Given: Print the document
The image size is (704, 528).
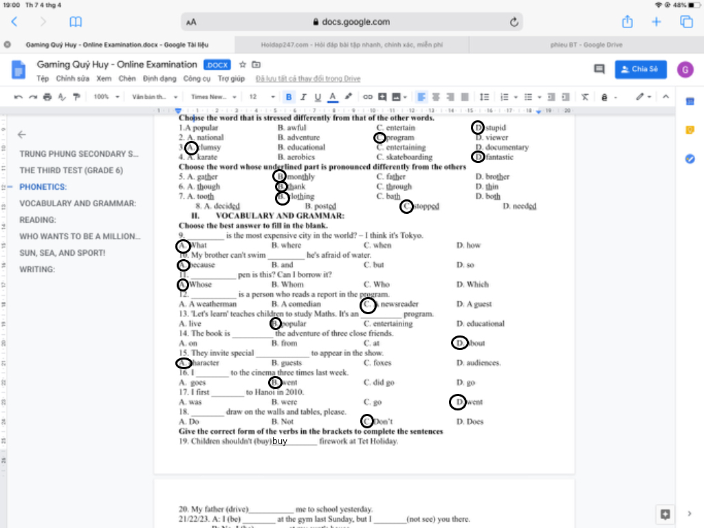Looking at the screenshot, I should [47, 97].
